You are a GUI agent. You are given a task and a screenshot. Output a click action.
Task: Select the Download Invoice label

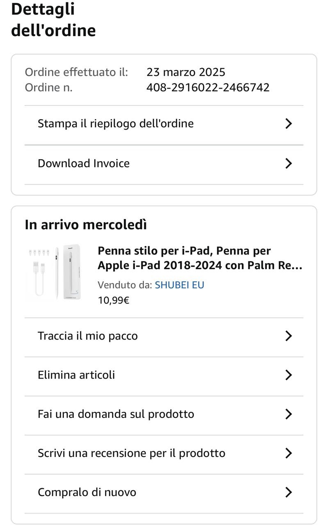[x=84, y=163]
